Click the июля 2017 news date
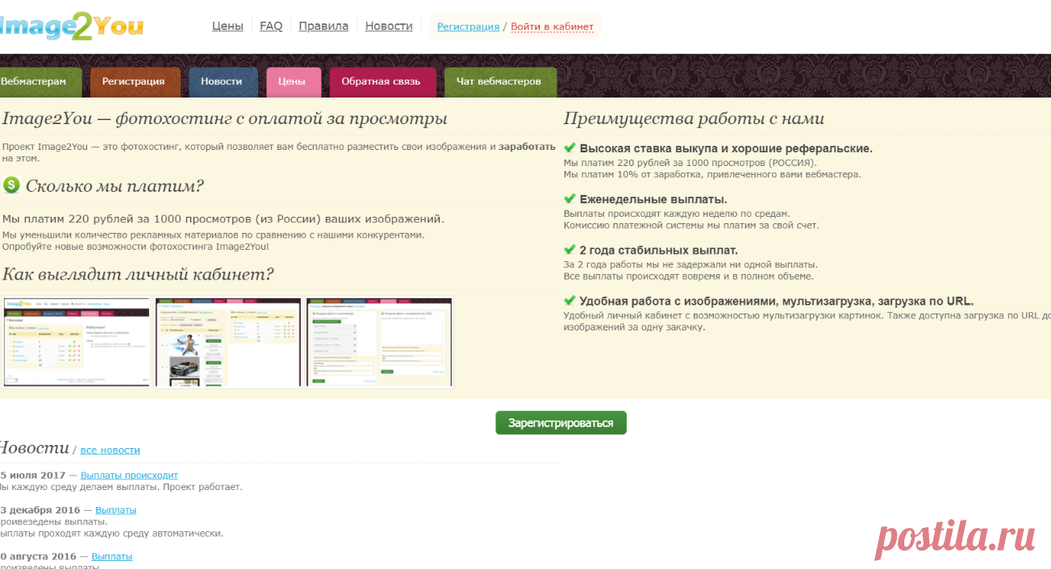1051x569 pixels. click(x=32, y=476)
